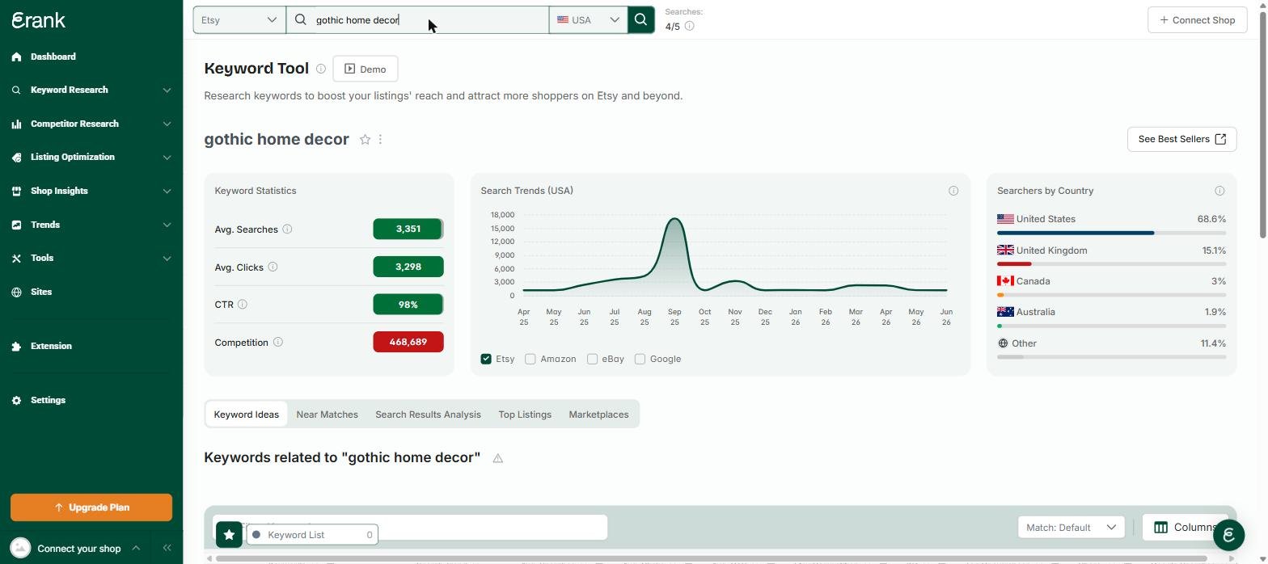The height and width of the screenshot is (564, 1268).
Task: Click Search Trends info icon
Action: pos(953,191)
